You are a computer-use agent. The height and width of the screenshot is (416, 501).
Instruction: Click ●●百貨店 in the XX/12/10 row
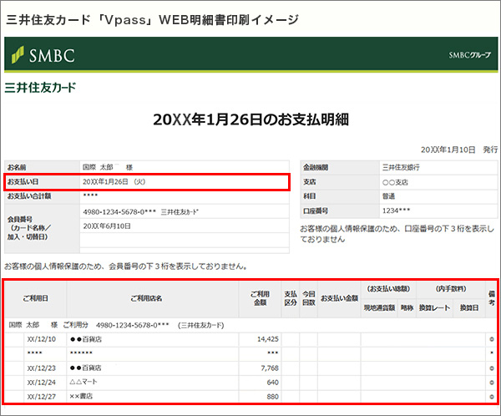pyautogui.click(x=86, y=339)
